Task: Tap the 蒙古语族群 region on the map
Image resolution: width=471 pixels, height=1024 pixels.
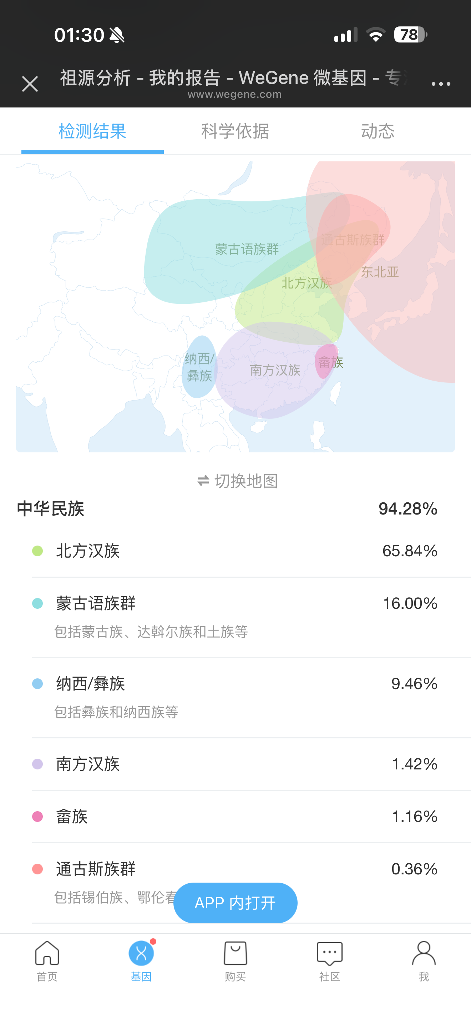Action: 247,249
